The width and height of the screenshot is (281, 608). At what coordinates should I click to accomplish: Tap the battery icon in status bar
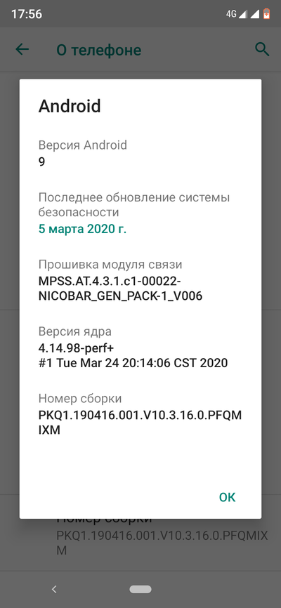pos(266,14)
